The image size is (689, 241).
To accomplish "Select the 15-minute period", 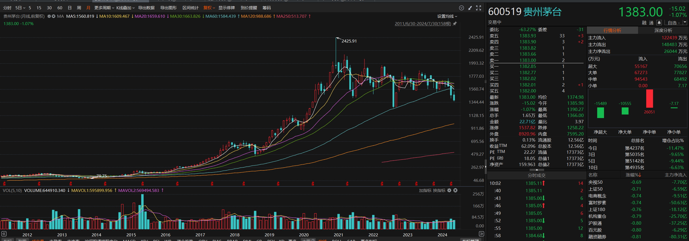I will coord(39,8).
